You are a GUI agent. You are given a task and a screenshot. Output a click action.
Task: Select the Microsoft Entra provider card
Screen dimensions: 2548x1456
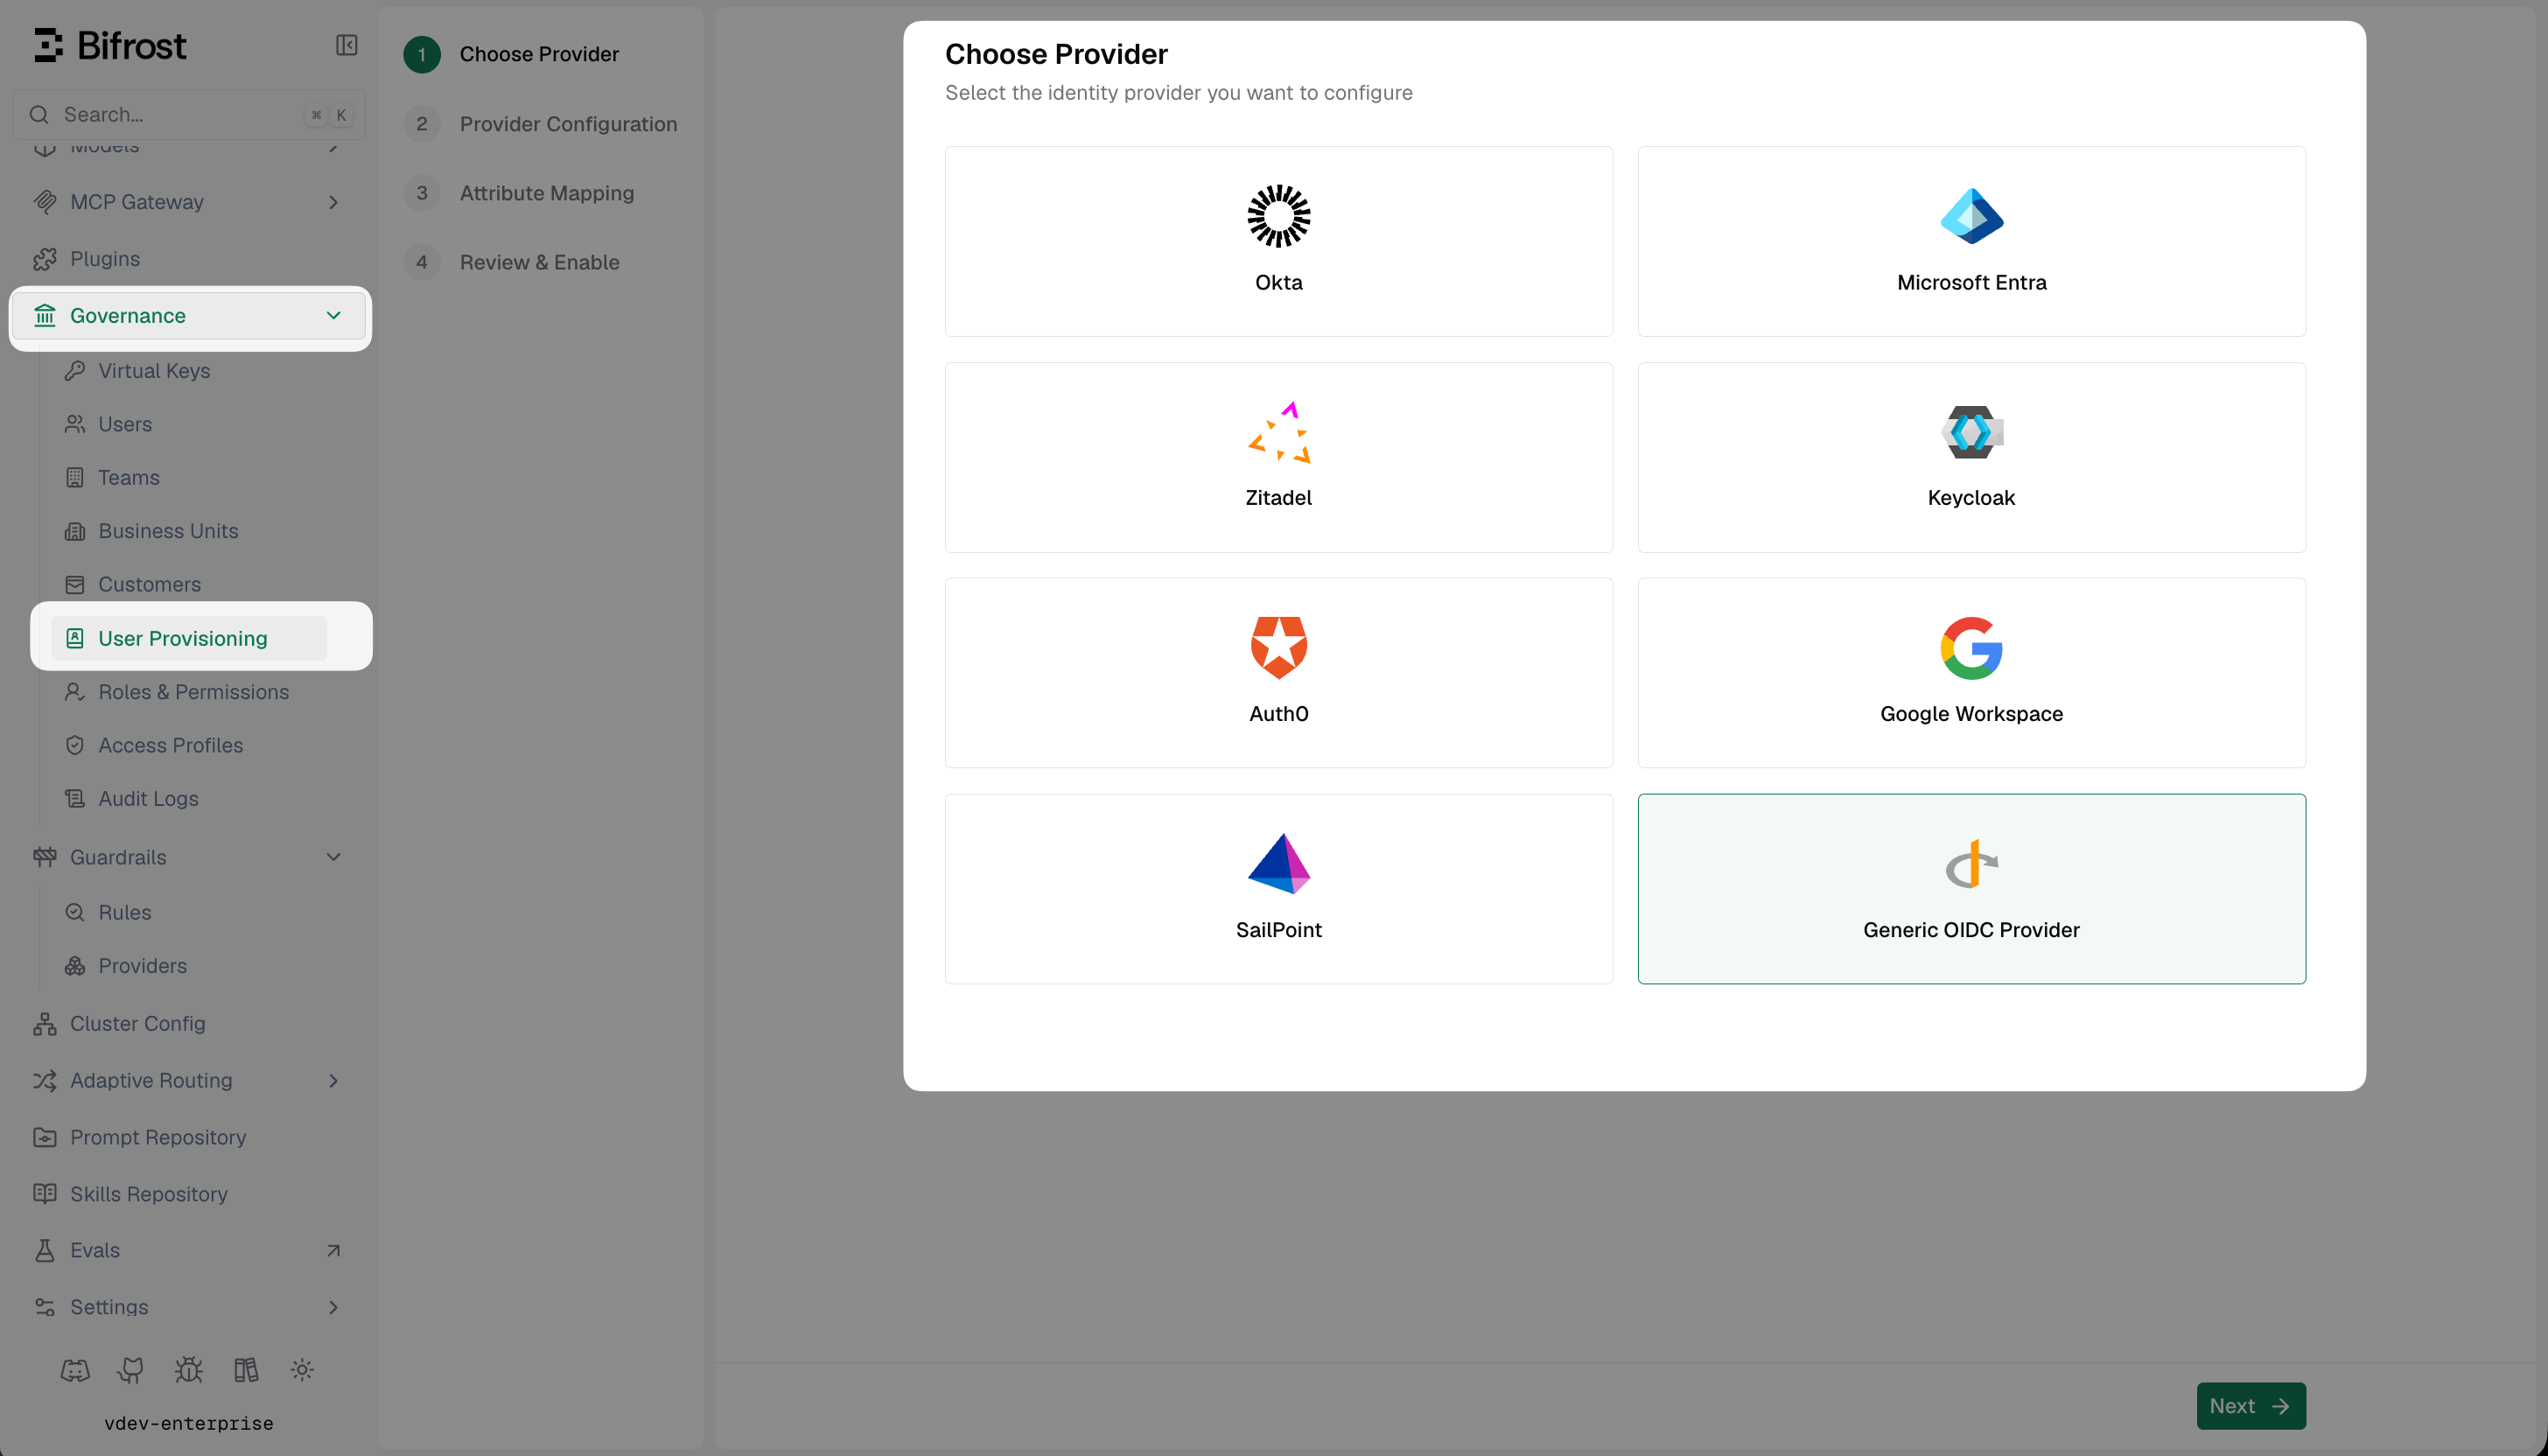point(1972,242)
